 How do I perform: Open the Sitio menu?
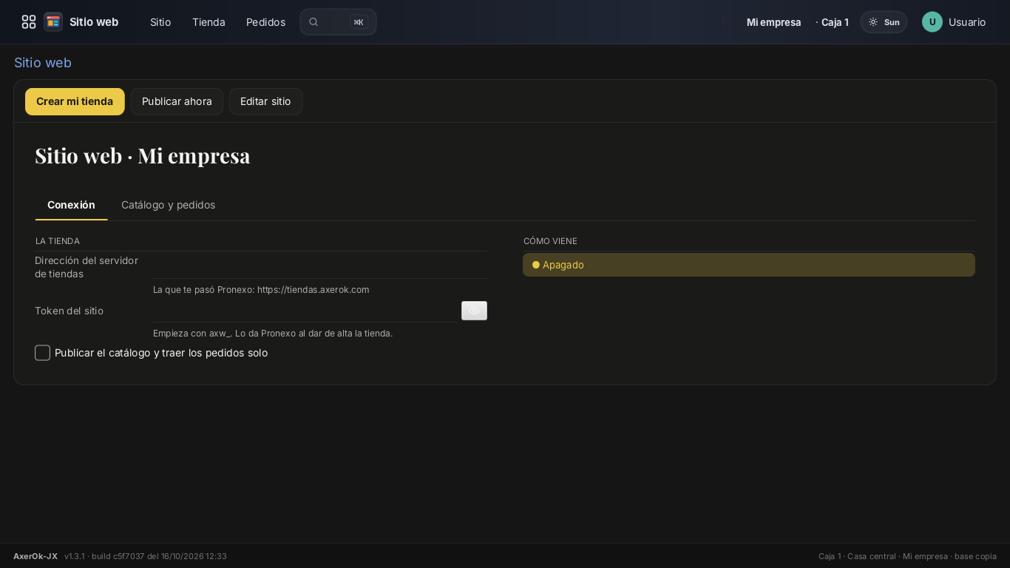point(160,22)
